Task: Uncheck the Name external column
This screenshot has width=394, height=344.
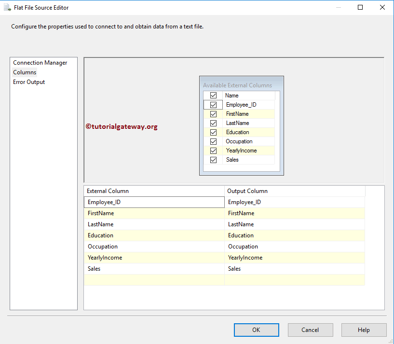Action: (x=213, y=95)
